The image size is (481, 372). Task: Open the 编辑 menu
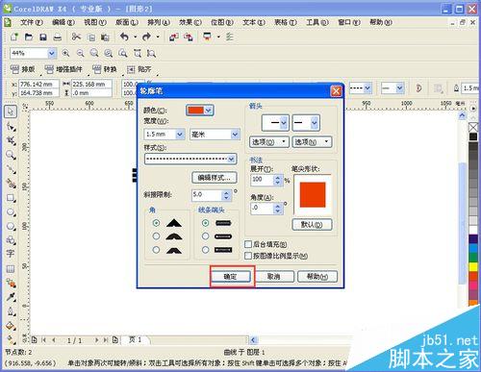pyautogui.click(x=63, y=22)
